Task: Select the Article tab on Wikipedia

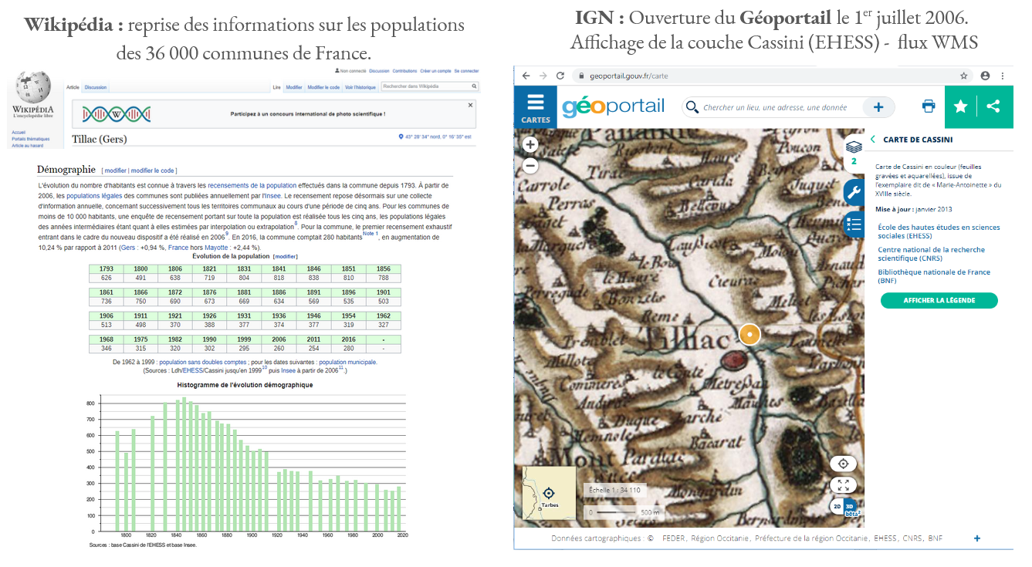Action: 73,87
